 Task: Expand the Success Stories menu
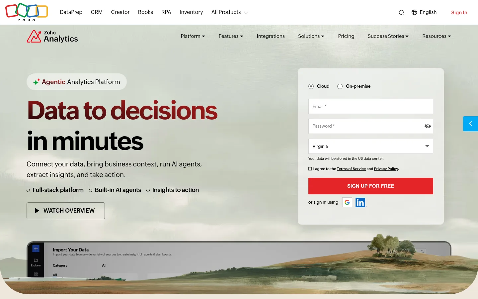click(x=388, y=36)
